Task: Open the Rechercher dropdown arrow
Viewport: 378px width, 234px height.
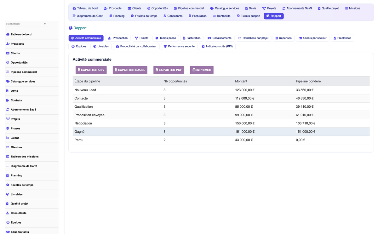Action: point(45,24)
